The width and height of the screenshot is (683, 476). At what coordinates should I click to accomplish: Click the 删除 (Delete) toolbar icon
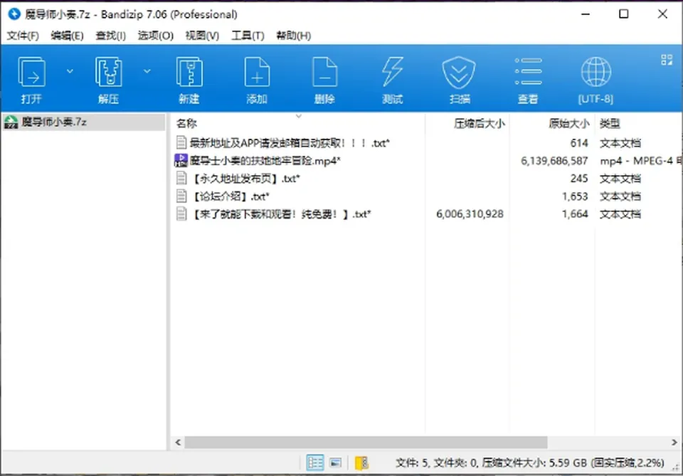tap(325, 73)
